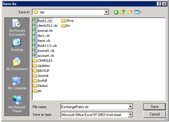Viewport: 169px width, 122px height.
Task: Select the CRMFILES folder
Action: coord(43,61)
